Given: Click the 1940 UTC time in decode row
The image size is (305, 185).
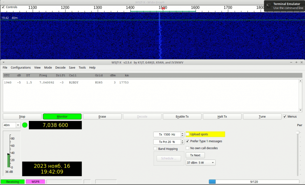Looking at the screenshot, I should click(8, 82).
